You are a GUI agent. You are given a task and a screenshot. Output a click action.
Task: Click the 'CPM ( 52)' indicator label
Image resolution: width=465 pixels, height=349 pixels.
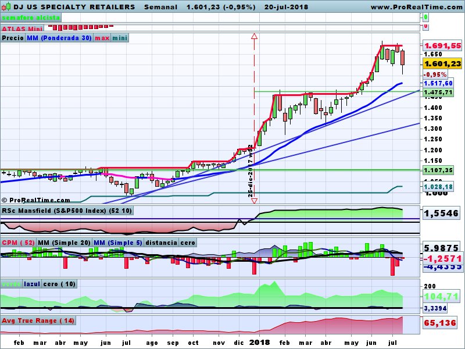[x=19, y=243]
